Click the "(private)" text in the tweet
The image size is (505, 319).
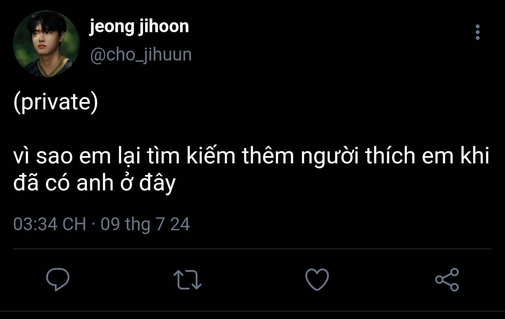coord(56,104)
